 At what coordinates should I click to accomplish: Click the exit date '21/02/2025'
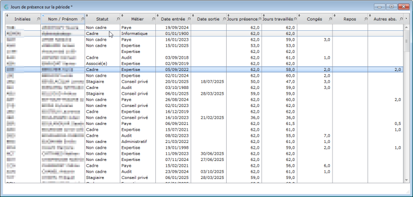pos(212,117)
